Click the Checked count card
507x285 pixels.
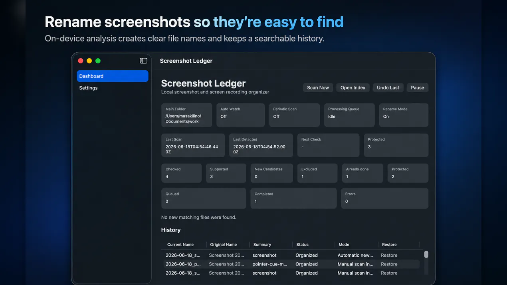(x=182, y=173)
